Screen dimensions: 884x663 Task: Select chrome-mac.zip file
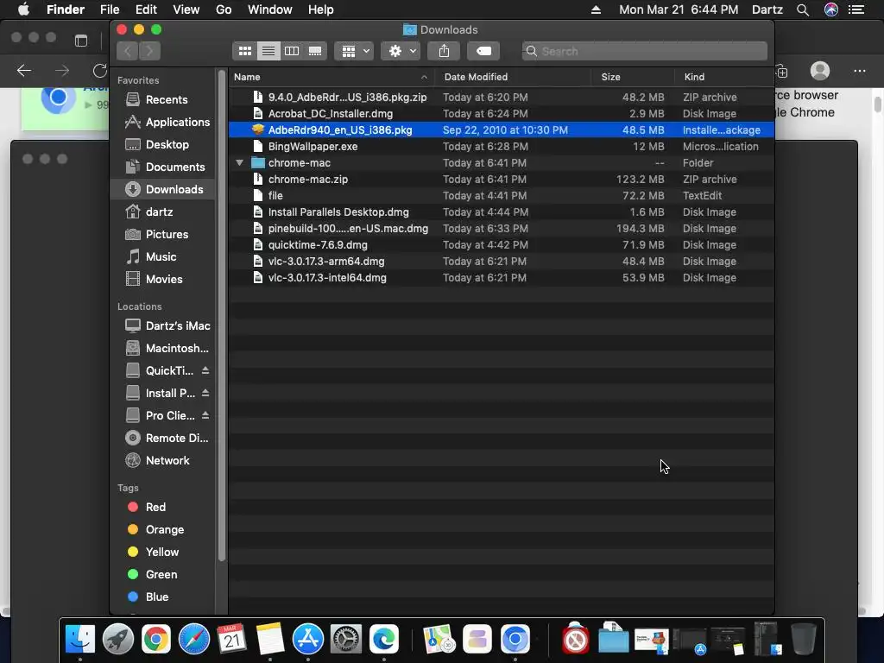tap(502, 180)
